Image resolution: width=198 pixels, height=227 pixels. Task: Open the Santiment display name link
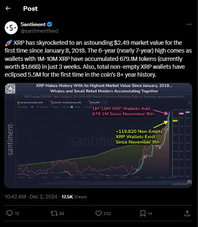tap(33, 24)
